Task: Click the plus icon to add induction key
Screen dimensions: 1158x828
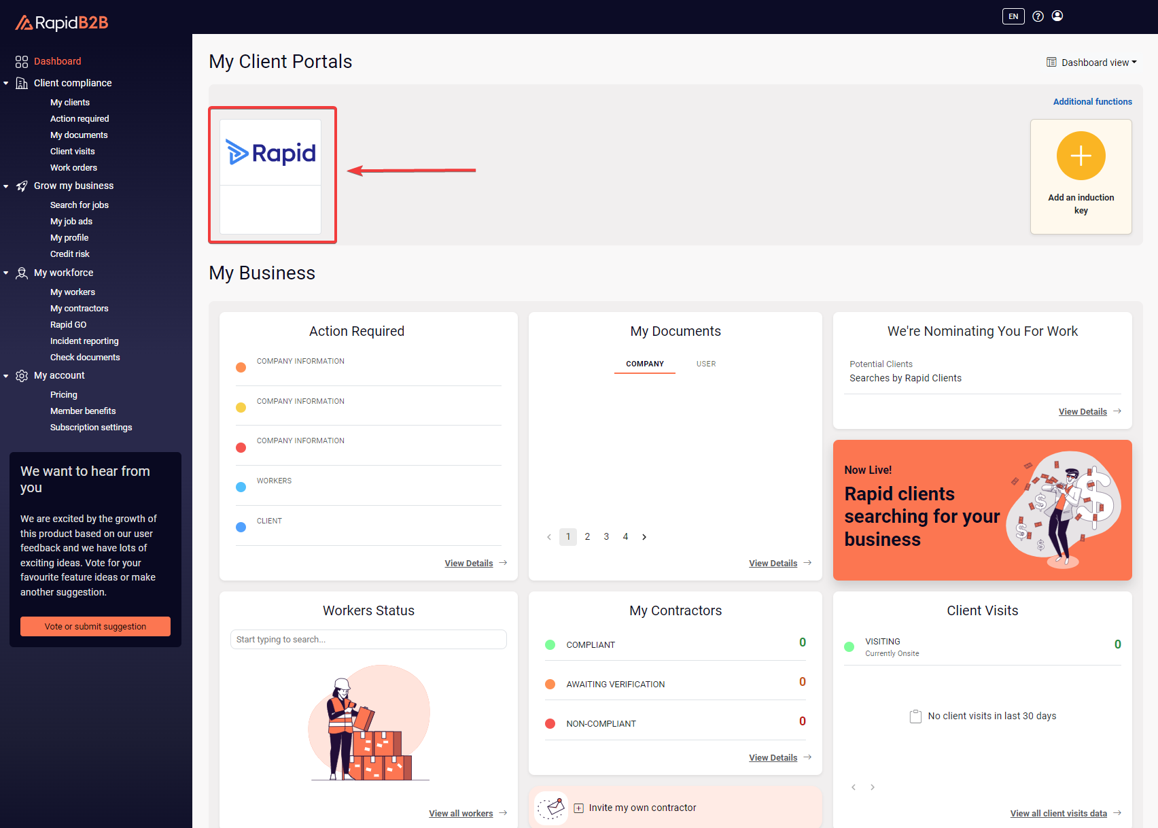Action: pos(1081,156)
